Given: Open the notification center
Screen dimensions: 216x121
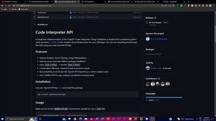Looking at the screenshot, I should 213,119.
